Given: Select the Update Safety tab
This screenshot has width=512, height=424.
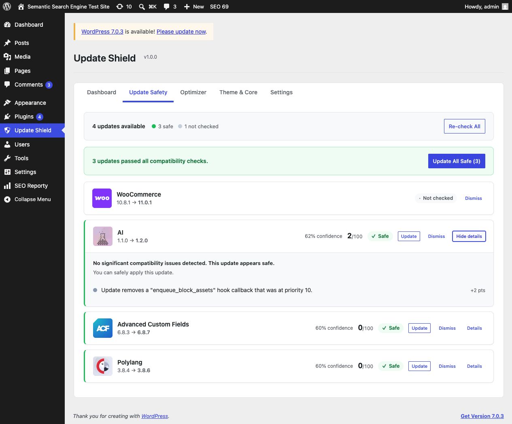Looking at the screenshot, I should click(148, 92).
